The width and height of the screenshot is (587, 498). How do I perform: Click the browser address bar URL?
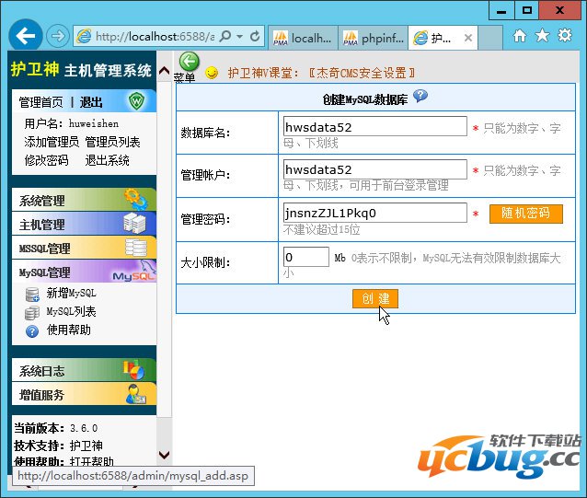tap(155, 36)
